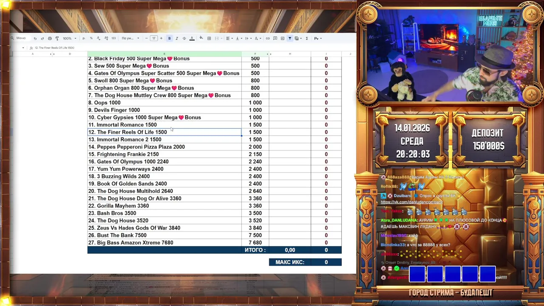This screenshot has height=306, width=544.
Task: Open the vk.com link in stream chat
Action: pyautogui.click(x=411, y=202)
